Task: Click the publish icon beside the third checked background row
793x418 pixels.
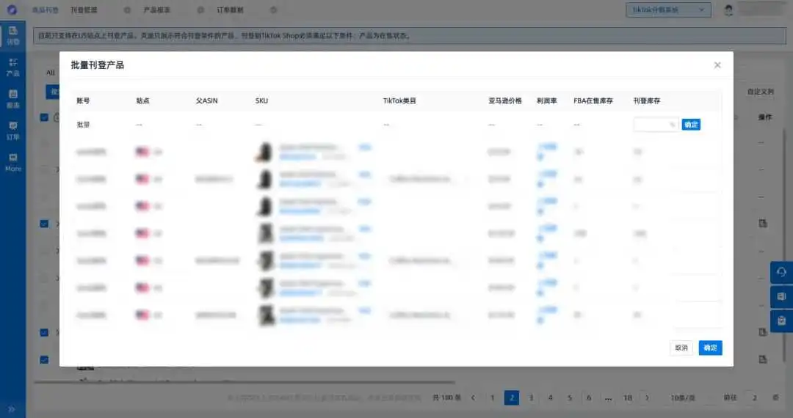Action: pos(763,332)
